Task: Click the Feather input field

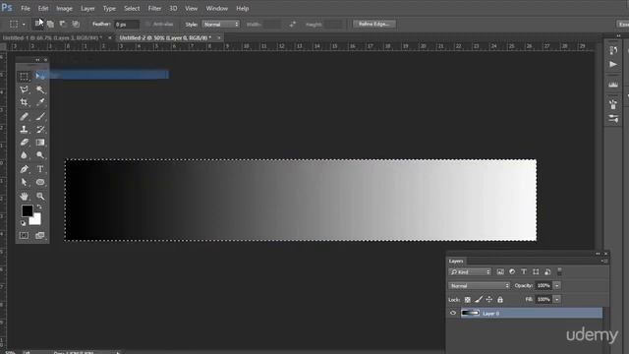Action: coord(127,25)
